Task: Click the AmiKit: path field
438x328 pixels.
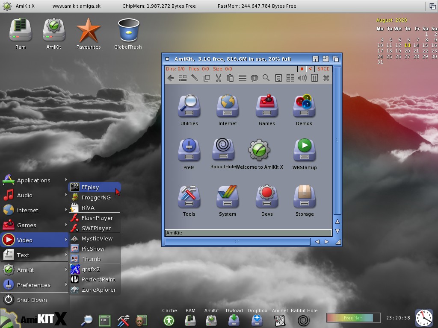Action: point(248,233)
